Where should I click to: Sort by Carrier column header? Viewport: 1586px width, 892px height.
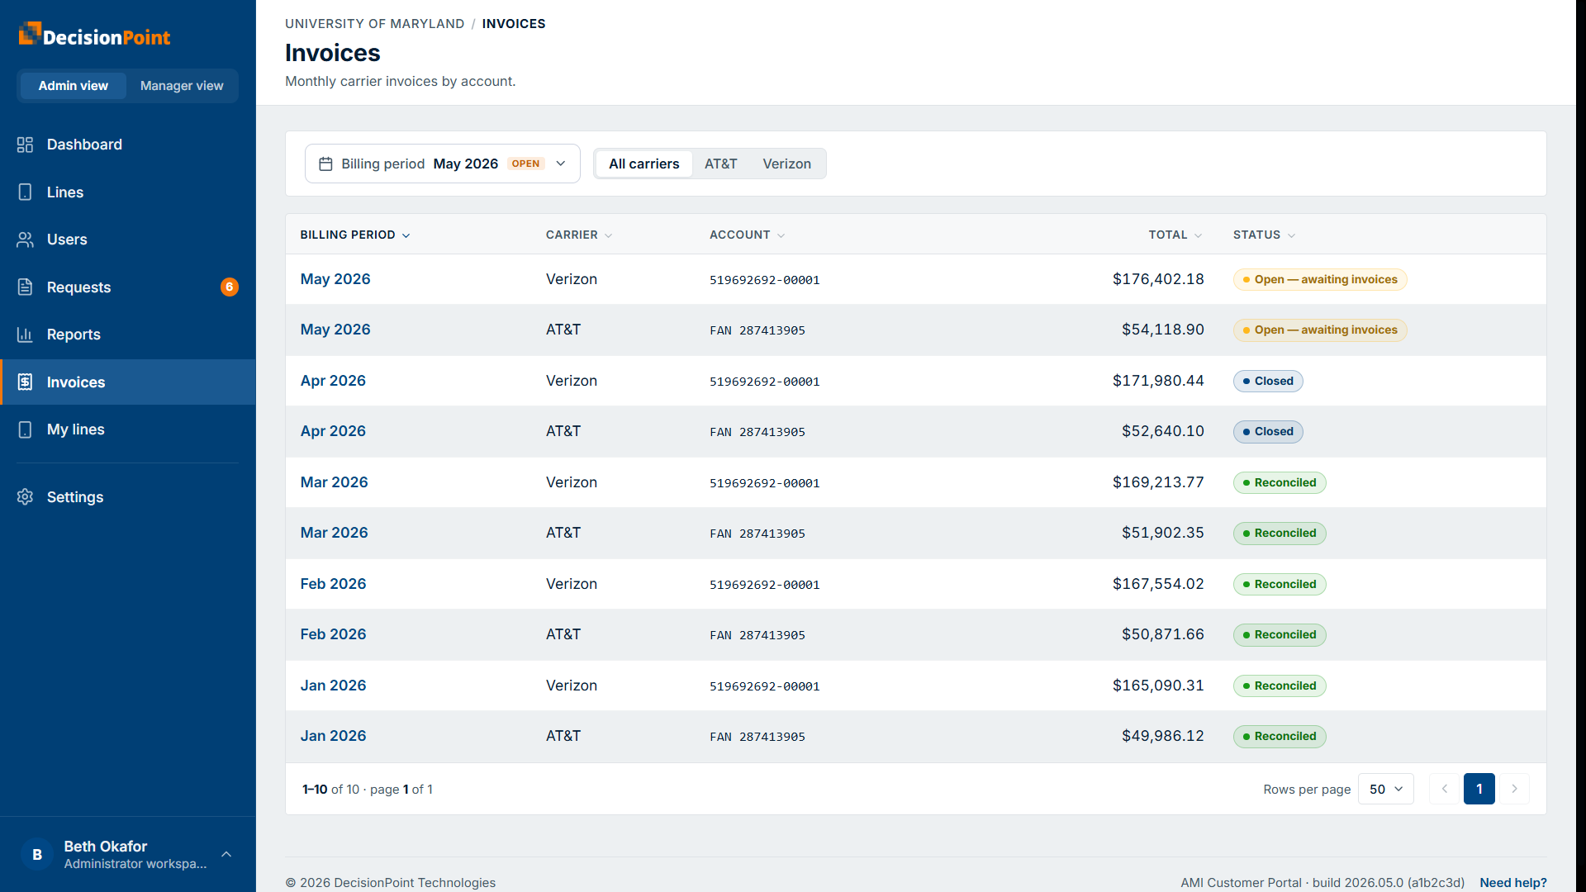[579, 235]
